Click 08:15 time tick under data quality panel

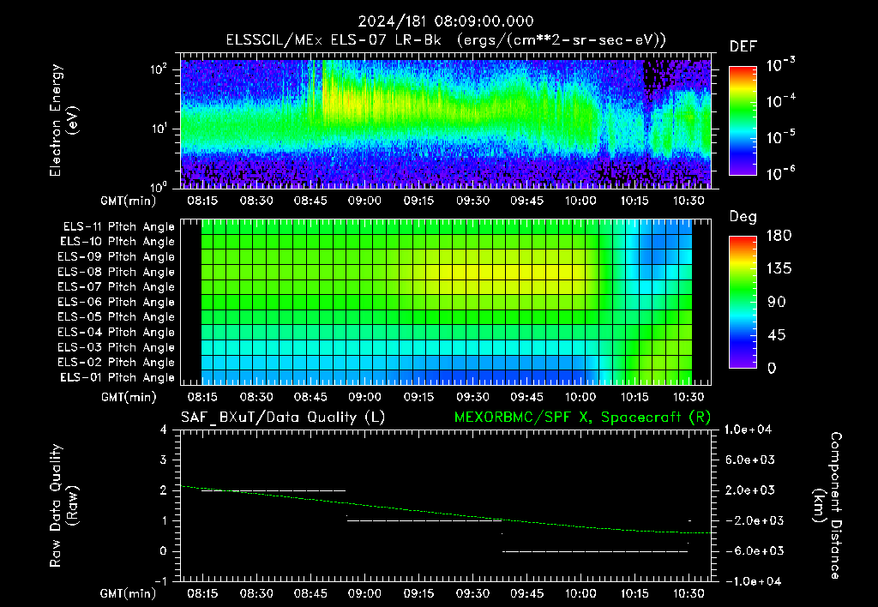(x=202, y=593)
